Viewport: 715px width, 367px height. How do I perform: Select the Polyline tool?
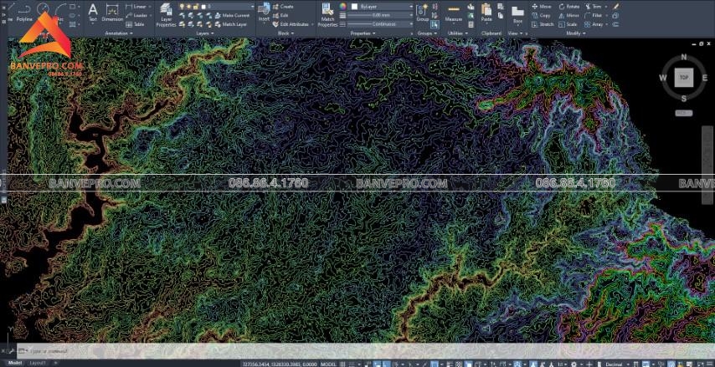click(24, 13)
